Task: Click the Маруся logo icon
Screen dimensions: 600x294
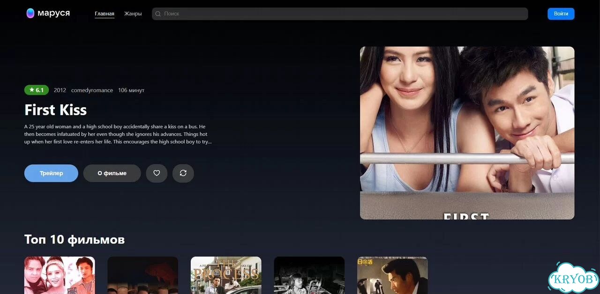Action: 30,14
